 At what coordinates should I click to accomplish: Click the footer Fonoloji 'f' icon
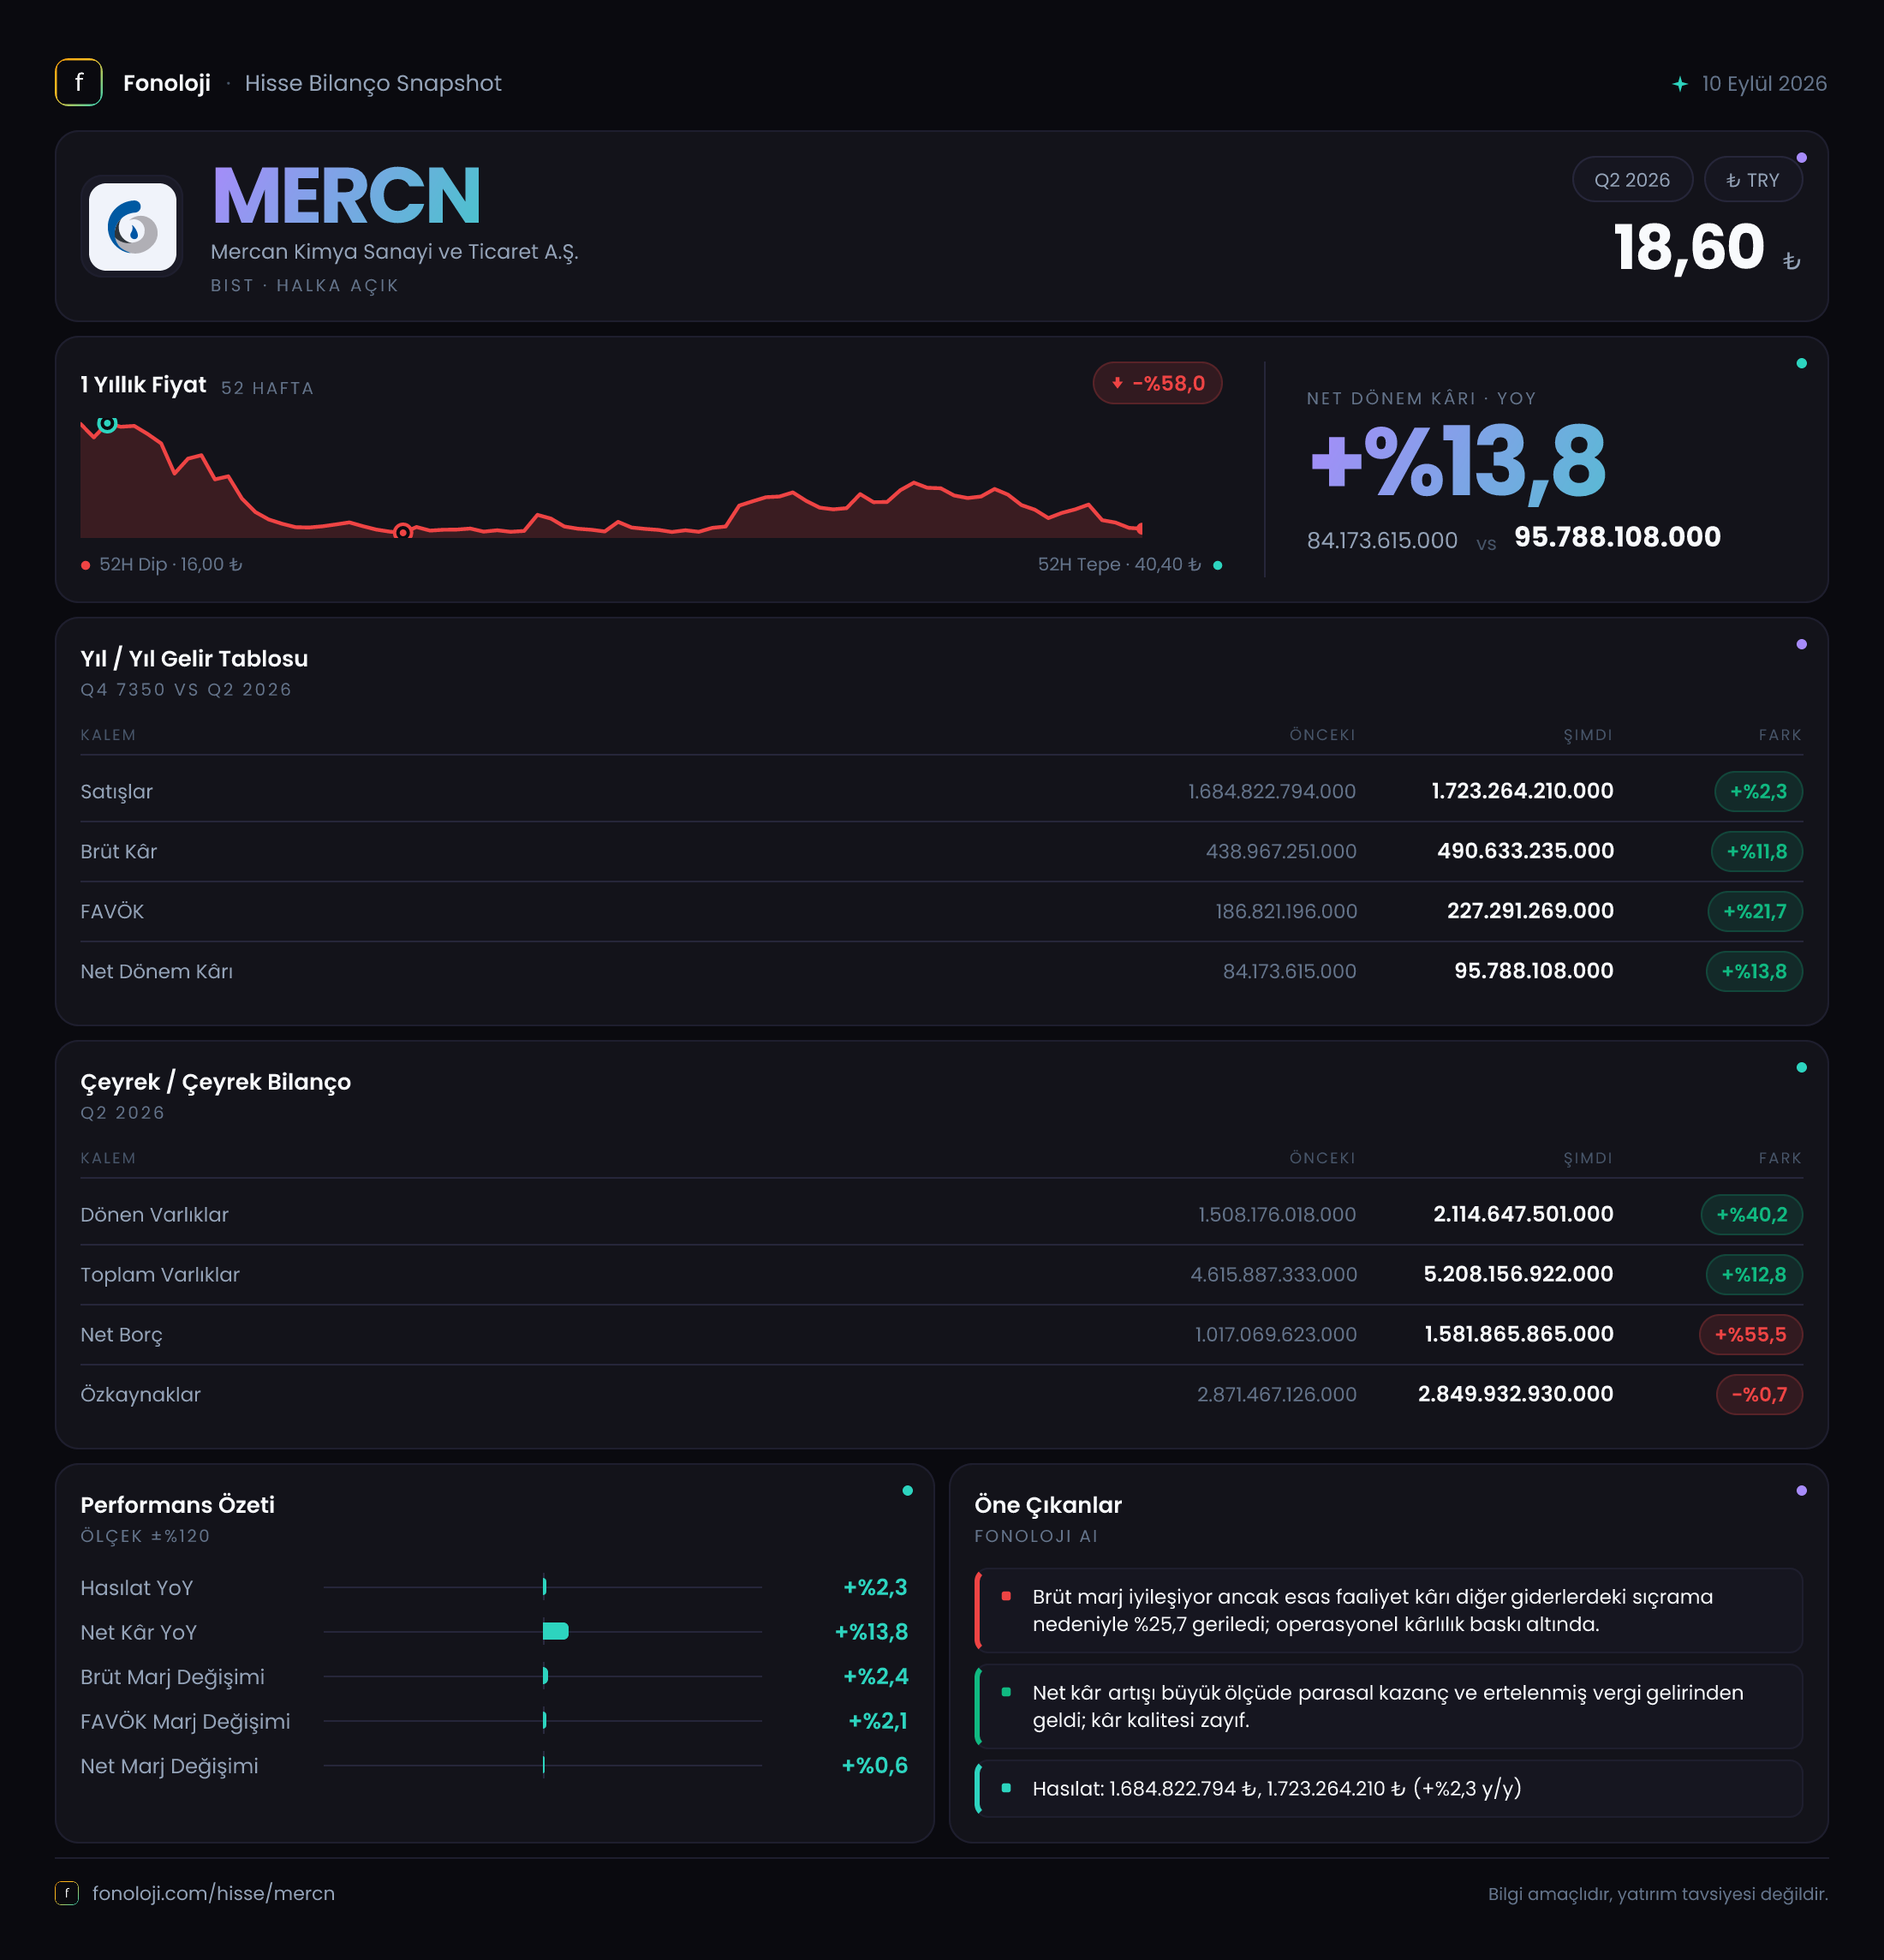pos(67,1893)
